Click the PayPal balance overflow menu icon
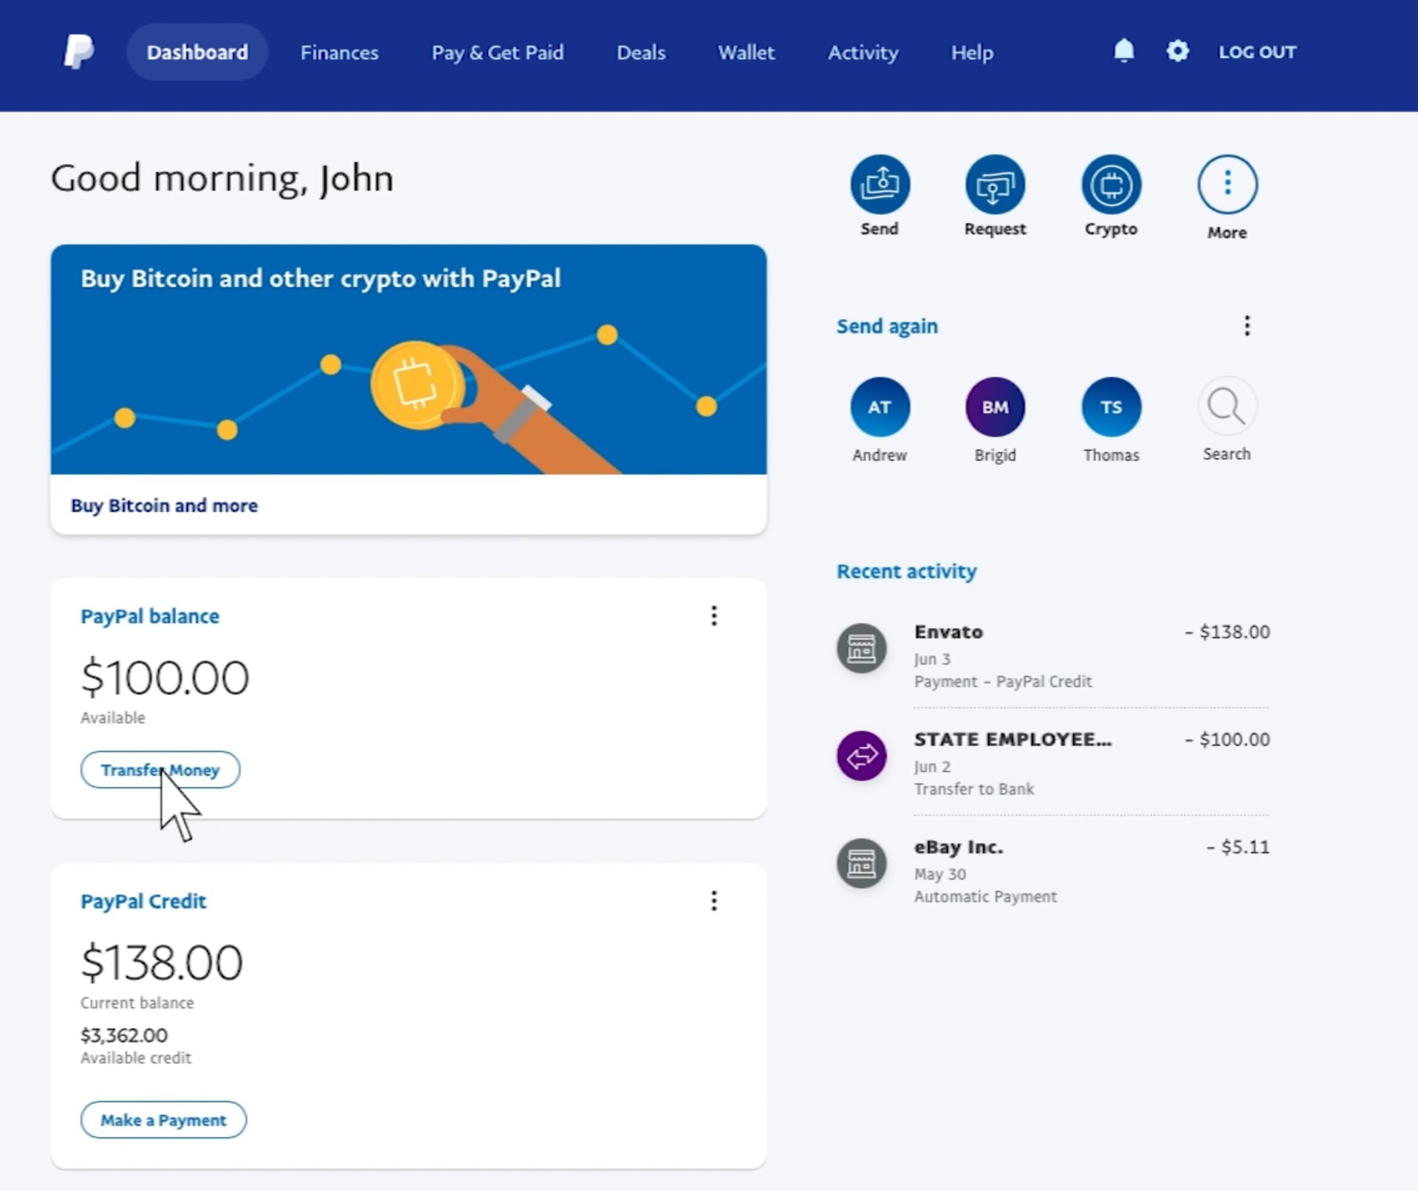Image resolution: width=1418 pixels, height=1191 pixels. point(714,615)
